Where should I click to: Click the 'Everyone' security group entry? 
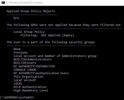(x=20, y=52)
